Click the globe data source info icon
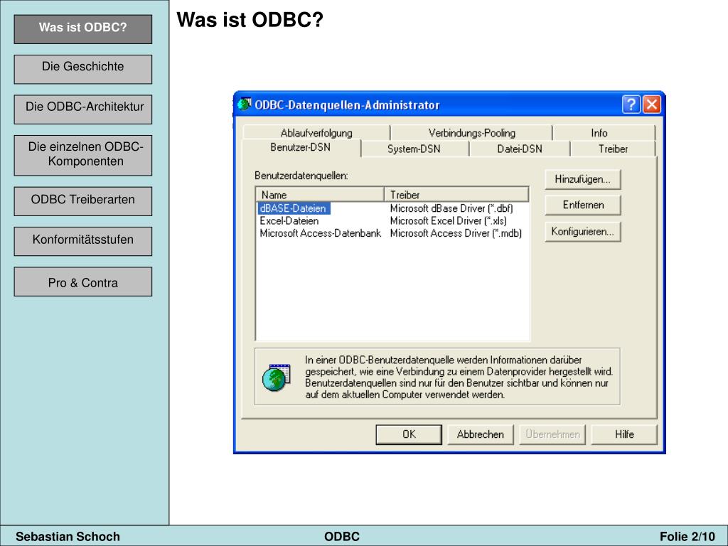This screenshot has height=546, width=728. click(x=277, y=377)
